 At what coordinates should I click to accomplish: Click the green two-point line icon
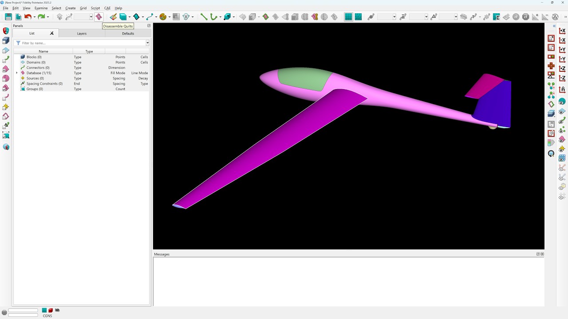pyautogui.click(x=204, y=17)
